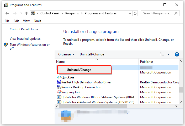
Task: Click icon of KB5001716 update entry
Action: click(x=59, y=102)
